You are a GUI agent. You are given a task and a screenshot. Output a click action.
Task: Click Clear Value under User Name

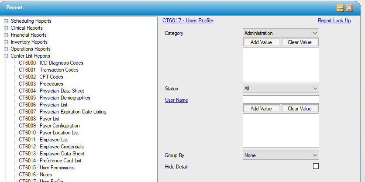300,109
